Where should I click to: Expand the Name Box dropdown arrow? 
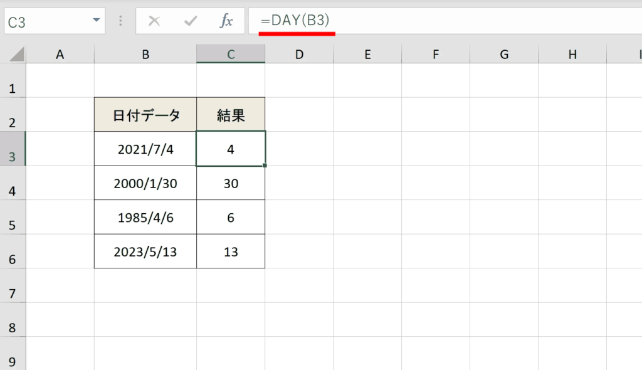[96, 20]
